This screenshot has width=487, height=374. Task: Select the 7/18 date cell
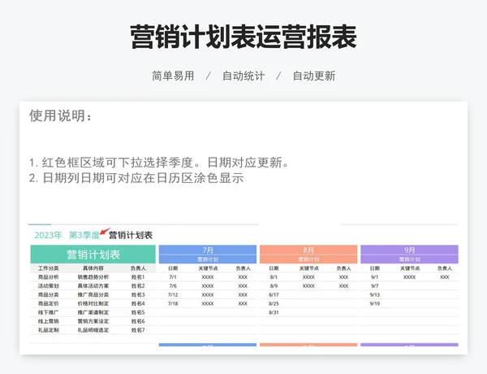(173, 303)
